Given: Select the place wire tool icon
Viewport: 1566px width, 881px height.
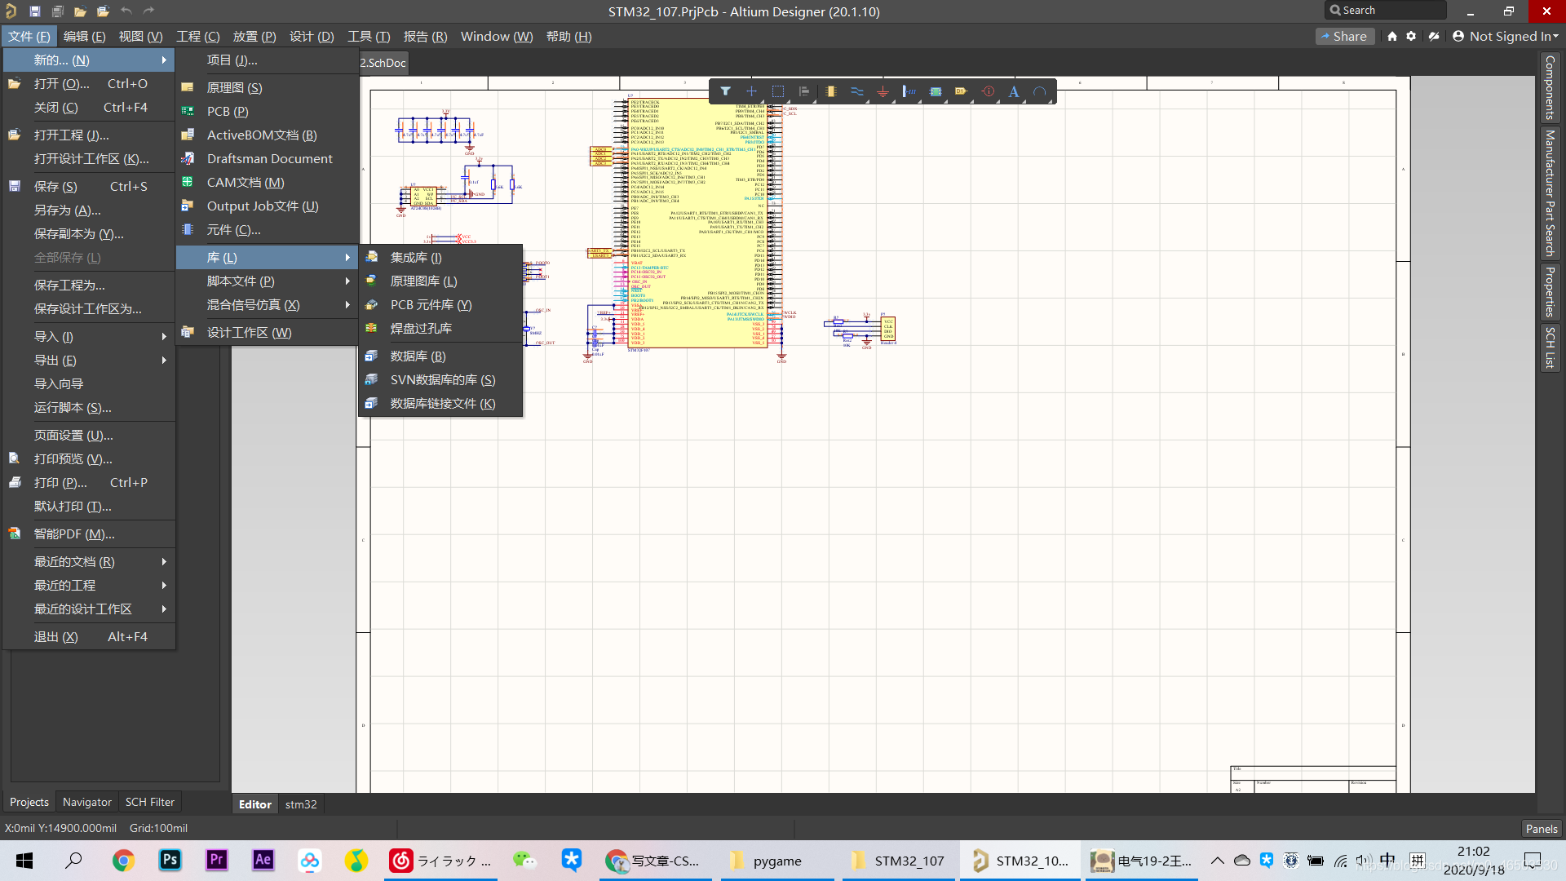Looking at the screenshot, I should pos(856,91).
